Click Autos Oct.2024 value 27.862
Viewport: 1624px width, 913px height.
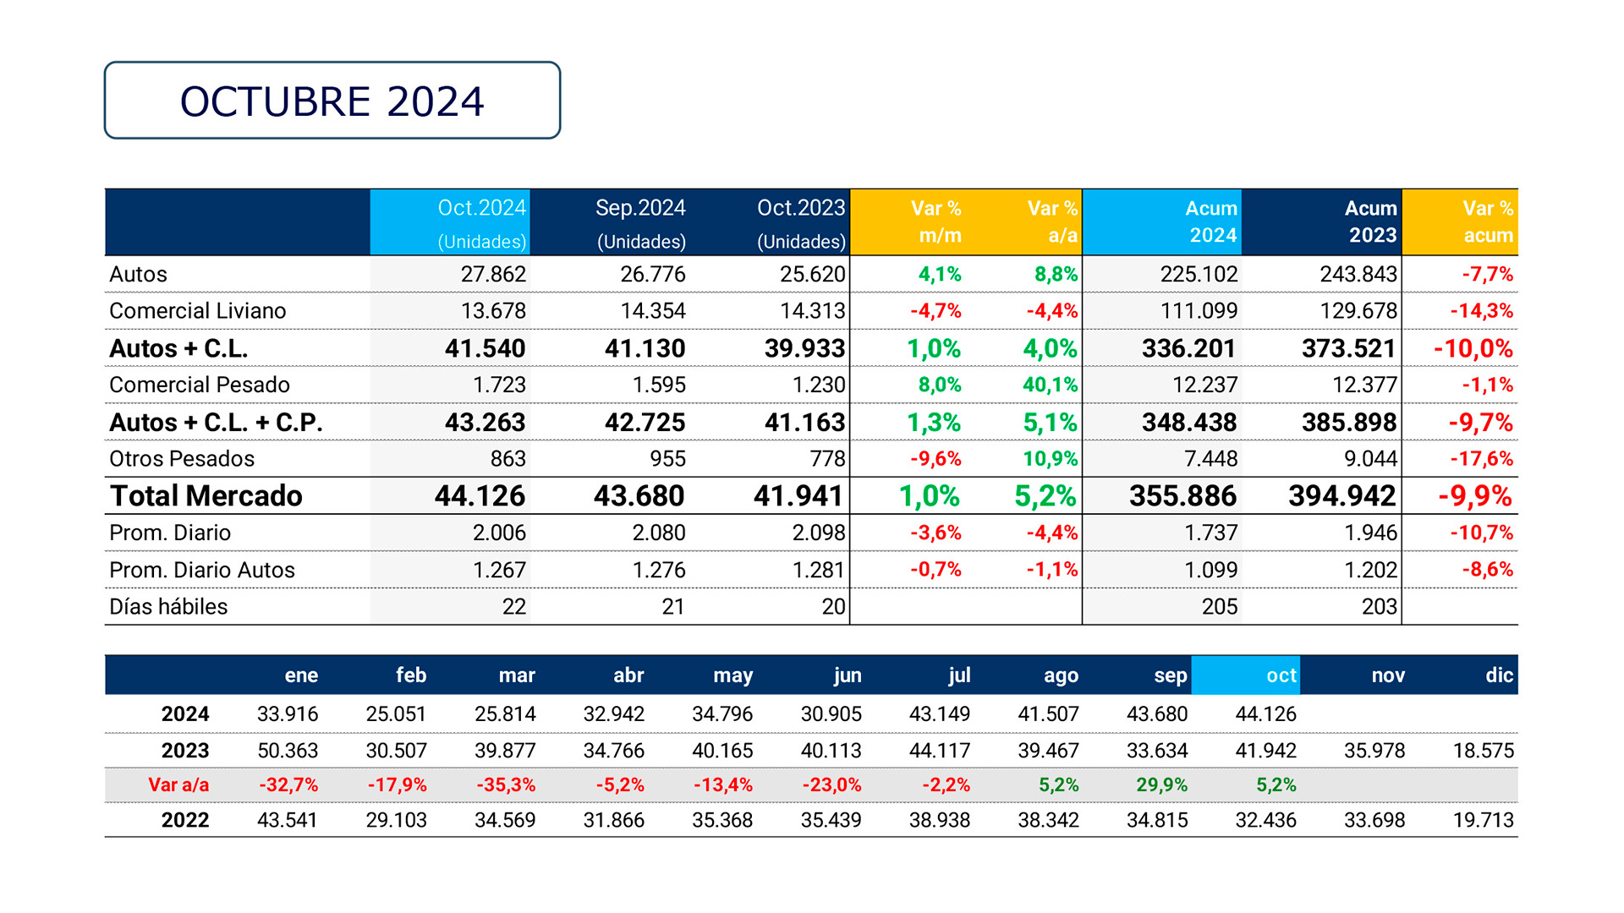click(x=493, y=275)
